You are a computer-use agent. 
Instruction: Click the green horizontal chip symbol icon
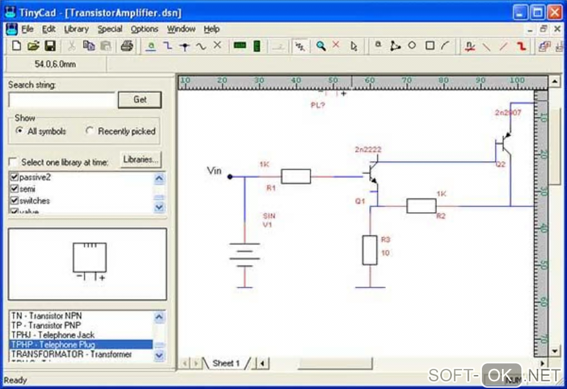[x=240, y=46]
